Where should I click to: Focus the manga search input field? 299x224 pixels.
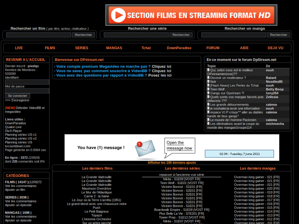click(234, 35)
